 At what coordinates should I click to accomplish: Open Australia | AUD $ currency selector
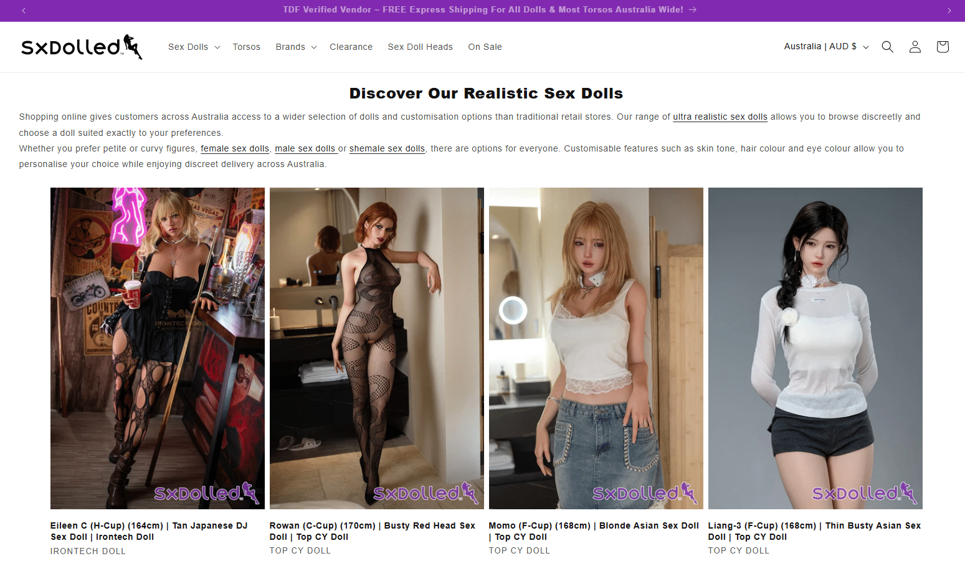[x=826, y=47]
